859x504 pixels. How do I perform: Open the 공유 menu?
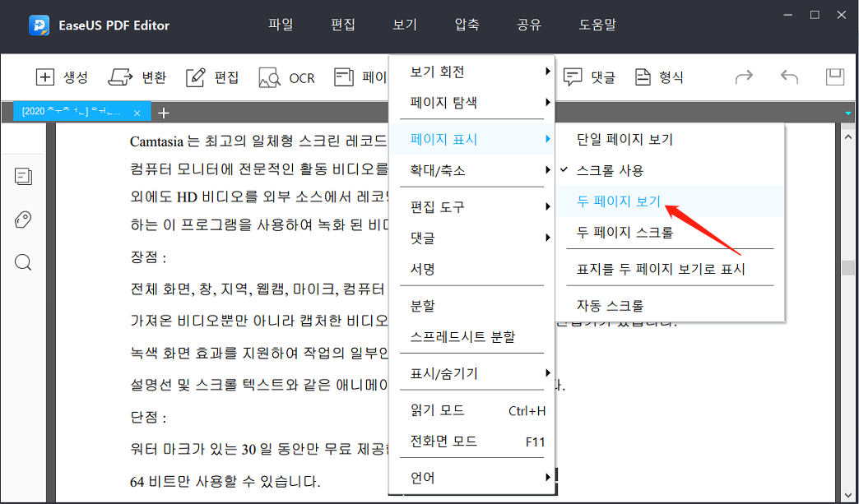[x=529, y=25]
